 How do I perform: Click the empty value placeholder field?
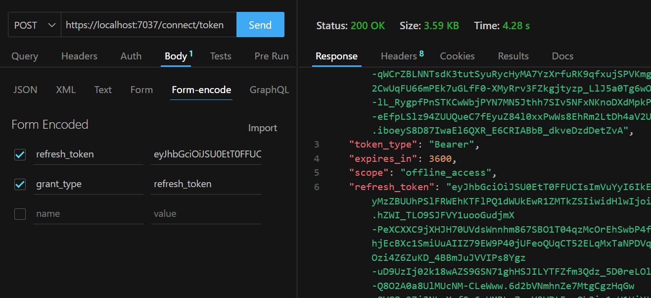pos(206,214)
